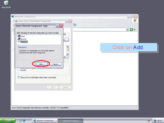Click the Show Desktop quick launch icon

pyautogui.click(x=20, y=120)
